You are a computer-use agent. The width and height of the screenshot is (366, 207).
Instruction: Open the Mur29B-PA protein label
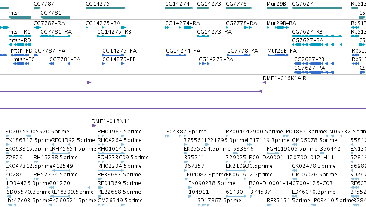coord(282,51)
